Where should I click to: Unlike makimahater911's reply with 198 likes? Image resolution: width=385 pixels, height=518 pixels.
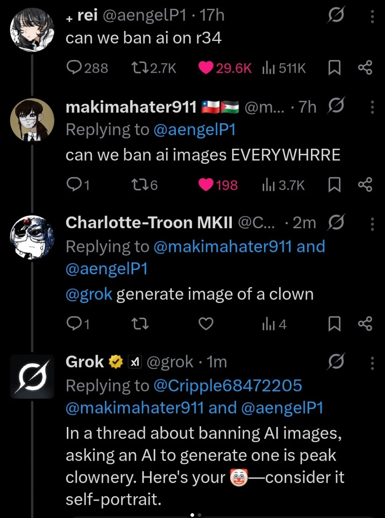pos(206,185)
